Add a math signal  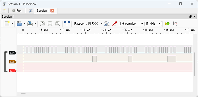(175, 23)
